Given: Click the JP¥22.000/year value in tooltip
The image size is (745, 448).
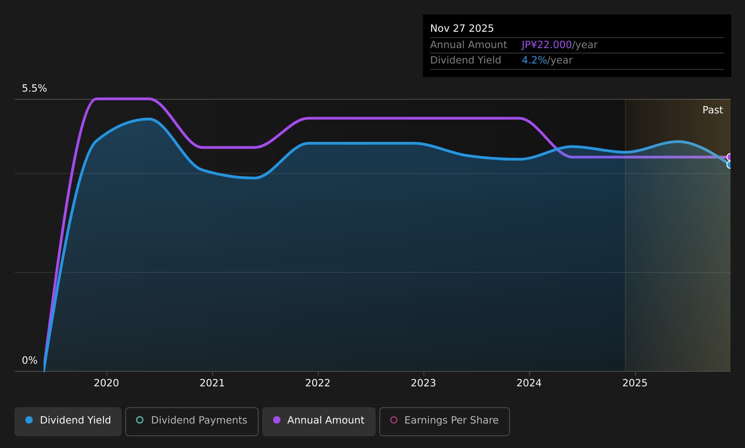Looking at the screenshot, I should [x=559, y=45].
